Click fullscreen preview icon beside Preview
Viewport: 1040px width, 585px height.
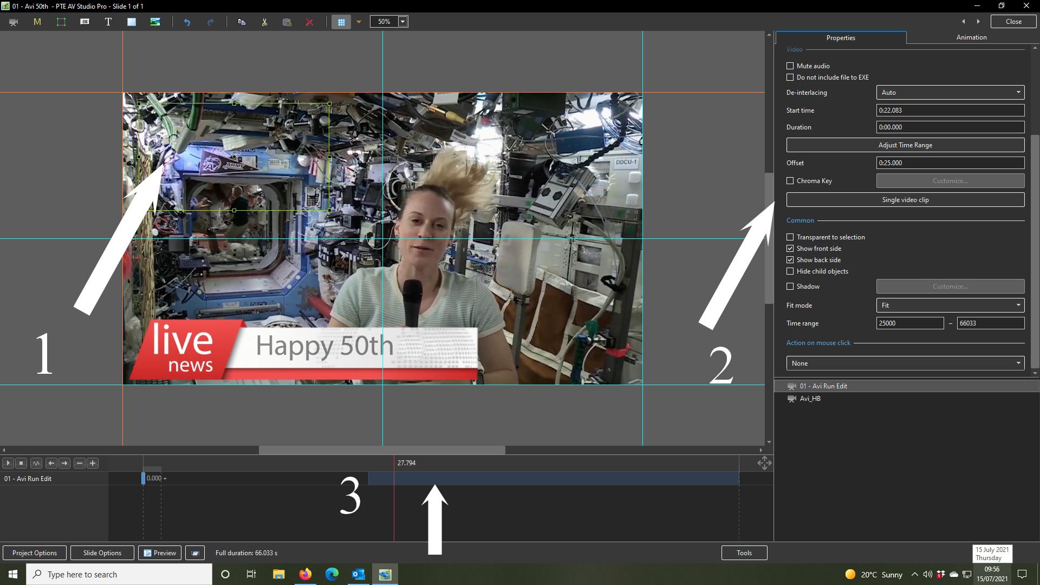195,552
